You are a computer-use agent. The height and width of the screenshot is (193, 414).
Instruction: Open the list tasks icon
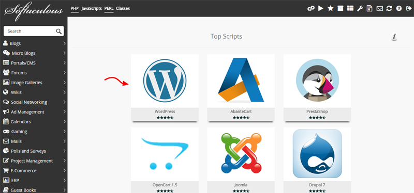(x=350, y=8)
